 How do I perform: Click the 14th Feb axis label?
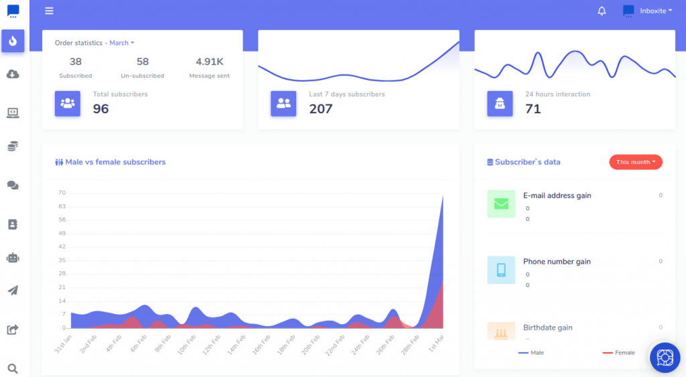click(x=236, y=345)
